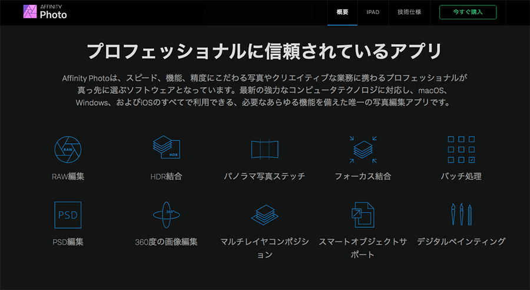Click the smart object document icon
Viewport: 530px width, 290px height.
point(363,215)
